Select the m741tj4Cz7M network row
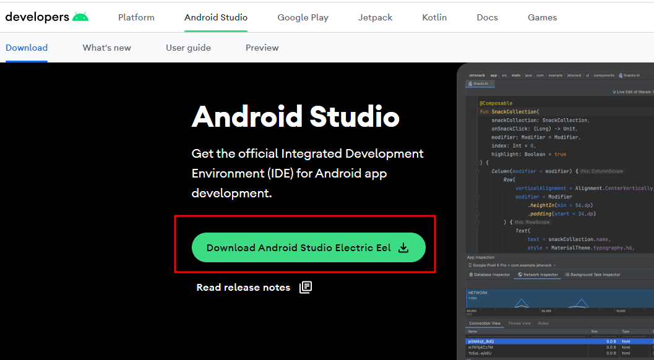 click(x=559, y=347)
